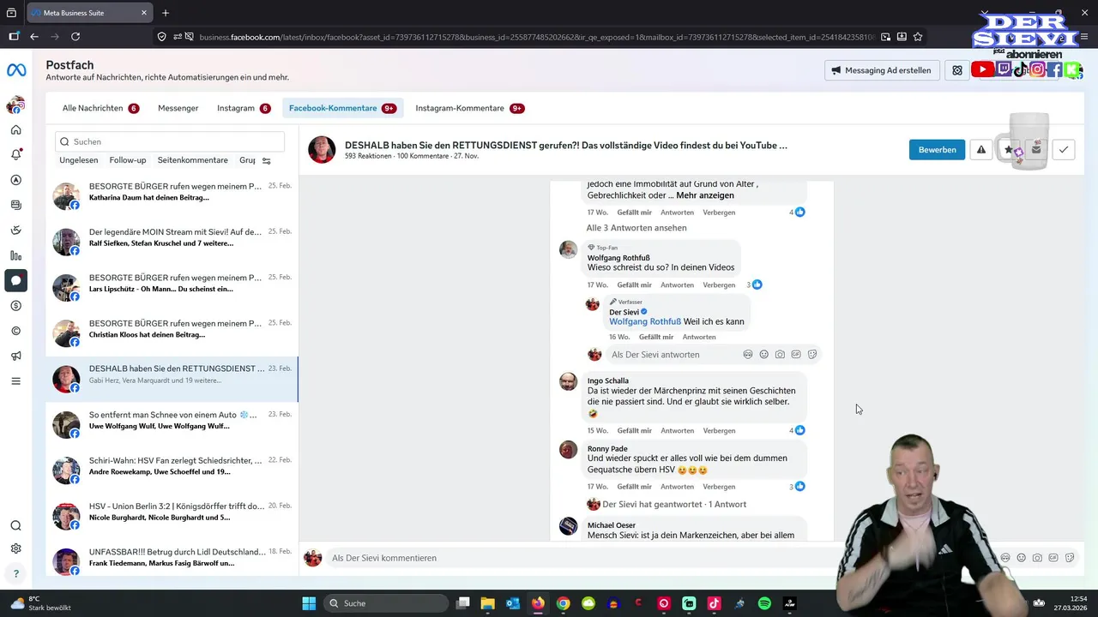Open the All tools hamburger menu
This screenshot has height=617, width=1098.
pyautogui.click(x=15, y=381)
